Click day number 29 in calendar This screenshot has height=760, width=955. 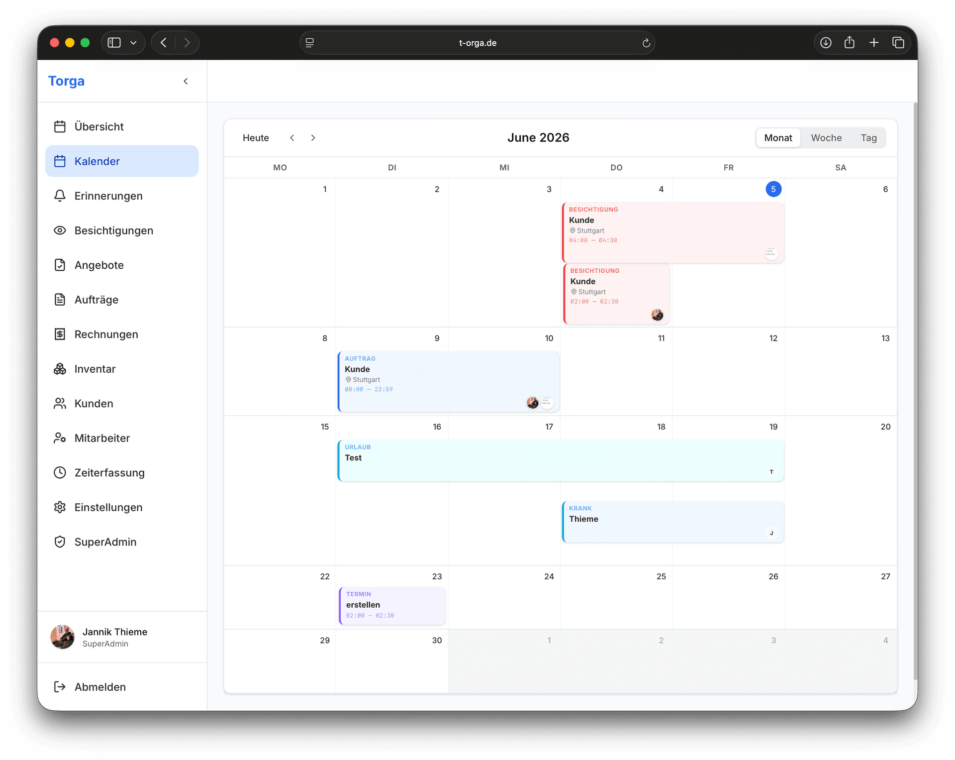[325, 640]
